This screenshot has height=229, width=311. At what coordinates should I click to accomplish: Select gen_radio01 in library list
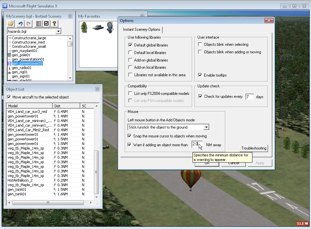(21, 68)
